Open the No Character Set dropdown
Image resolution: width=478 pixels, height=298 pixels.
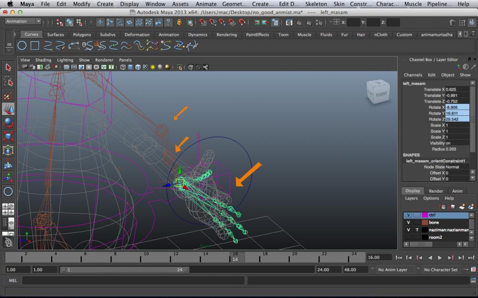point(441,269)
